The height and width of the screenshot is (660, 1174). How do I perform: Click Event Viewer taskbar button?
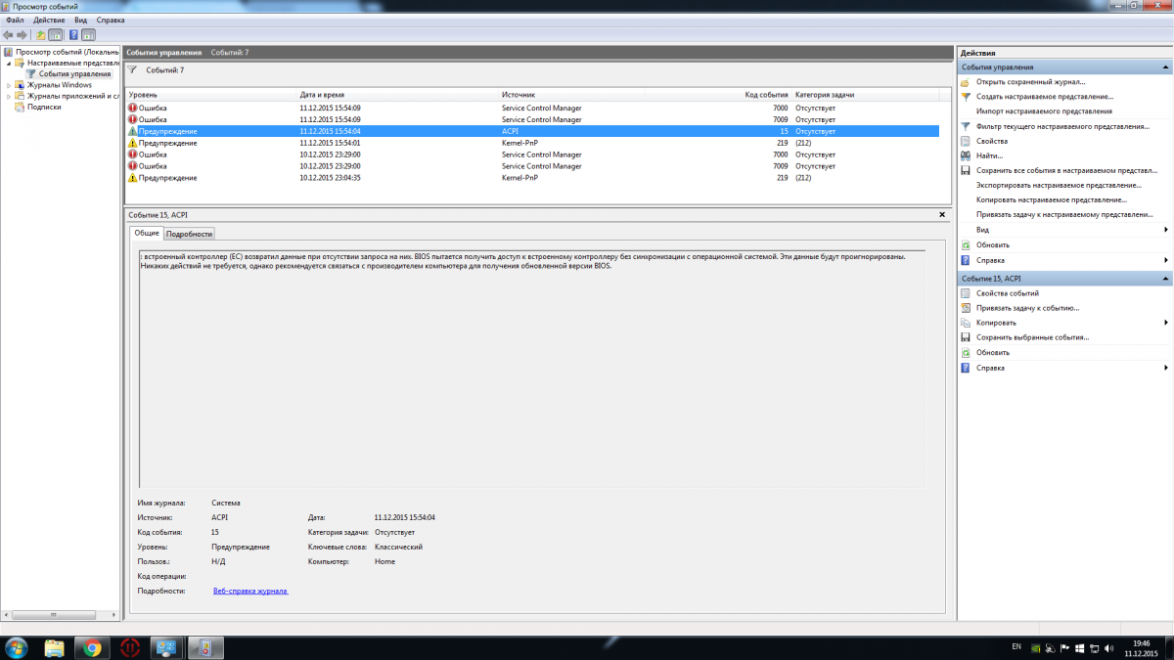point(205,647)
